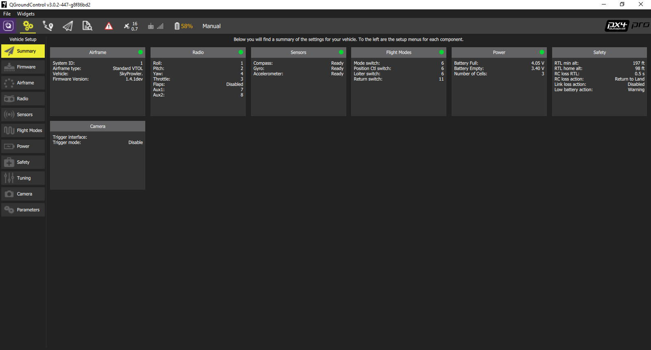The image size is (651, 350).
Task: Select the Vehicle Setup gears icon
Action: pos(28,26)
